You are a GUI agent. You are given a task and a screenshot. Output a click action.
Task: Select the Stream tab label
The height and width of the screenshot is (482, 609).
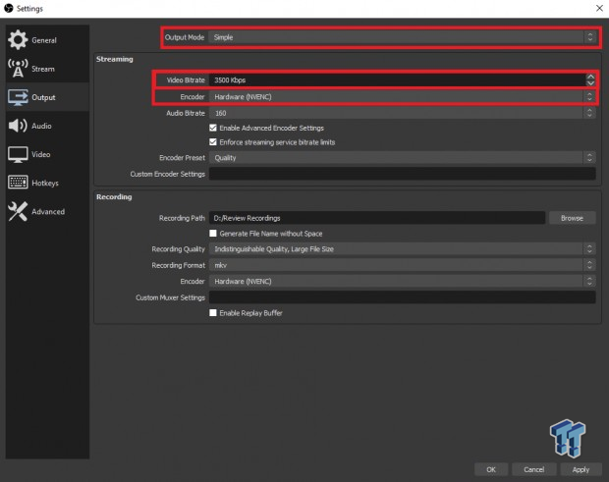tap(43, 69)
